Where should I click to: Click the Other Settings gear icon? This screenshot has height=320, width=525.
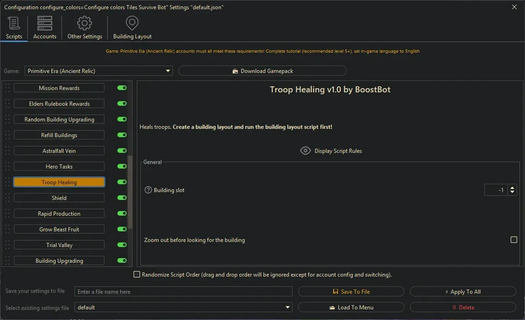(x=85, y=23)
